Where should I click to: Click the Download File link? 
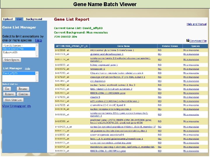198,41
